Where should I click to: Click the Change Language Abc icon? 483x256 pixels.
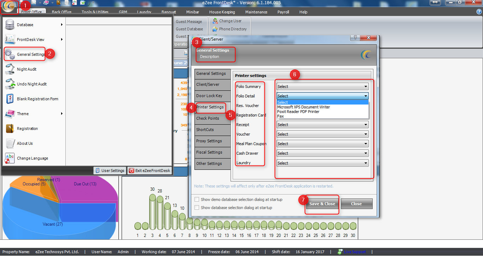click(10, 158)
